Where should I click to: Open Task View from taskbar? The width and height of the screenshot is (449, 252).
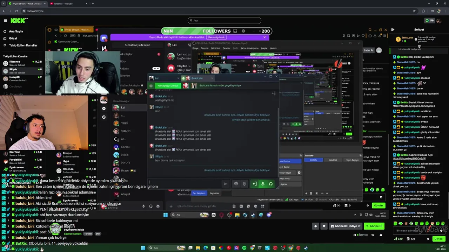[190, 248]
